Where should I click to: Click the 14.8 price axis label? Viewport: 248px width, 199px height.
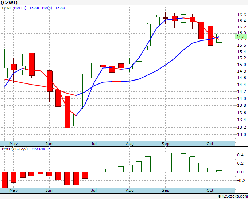tap(241, 71)
